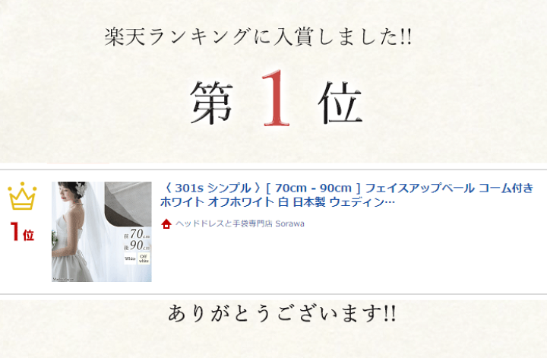The width and height of the screenshot is (547, 358).
Task: Select the Off white swatch in product image
Action: (x=144, y=258)
